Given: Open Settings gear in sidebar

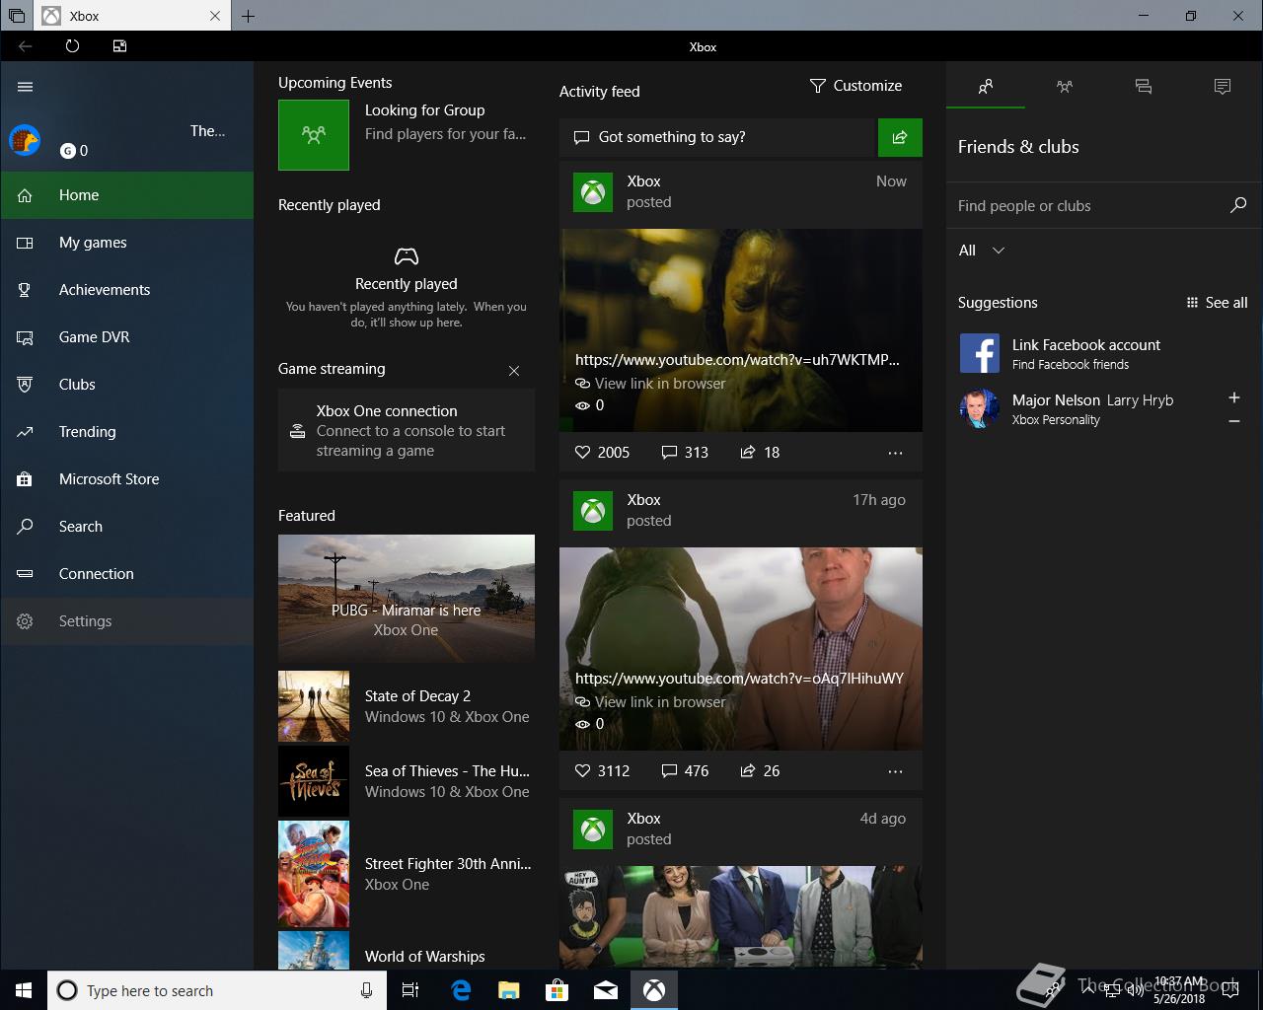Looking at the screenshot, I should tap(126, 621).
